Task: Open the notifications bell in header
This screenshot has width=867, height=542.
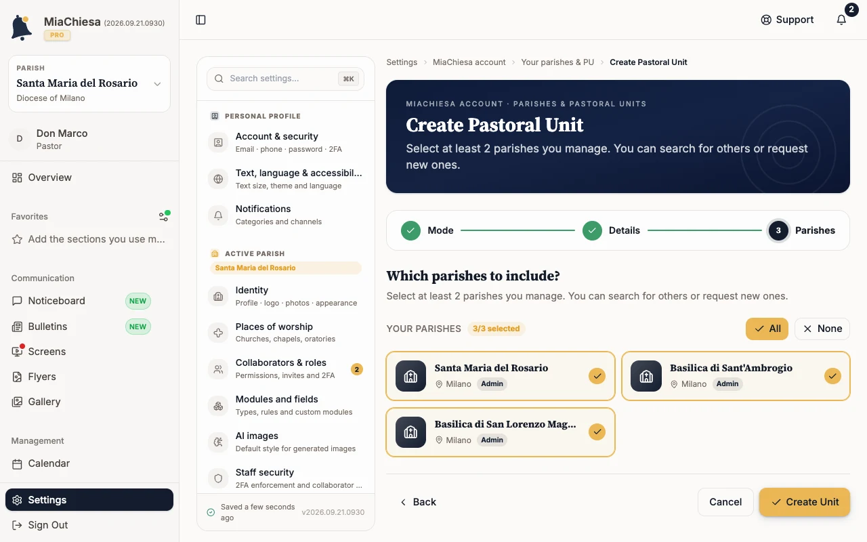Action: coord(841,20)
